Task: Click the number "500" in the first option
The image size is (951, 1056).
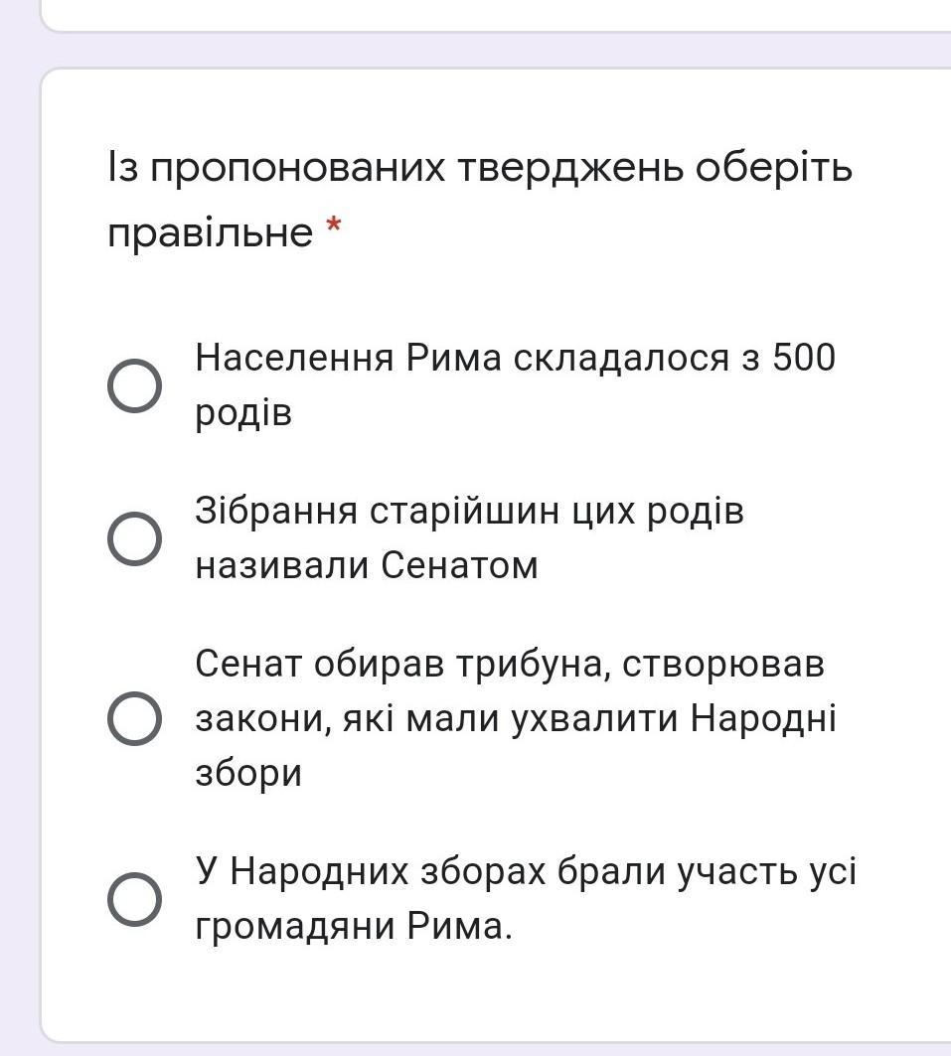Action: point(804,357)
